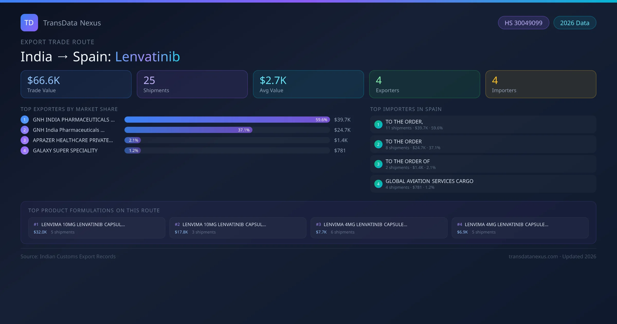Screen dimensions: 617x324
Task: Click transdatanexus.com footer link
Action: coord(533,256)
